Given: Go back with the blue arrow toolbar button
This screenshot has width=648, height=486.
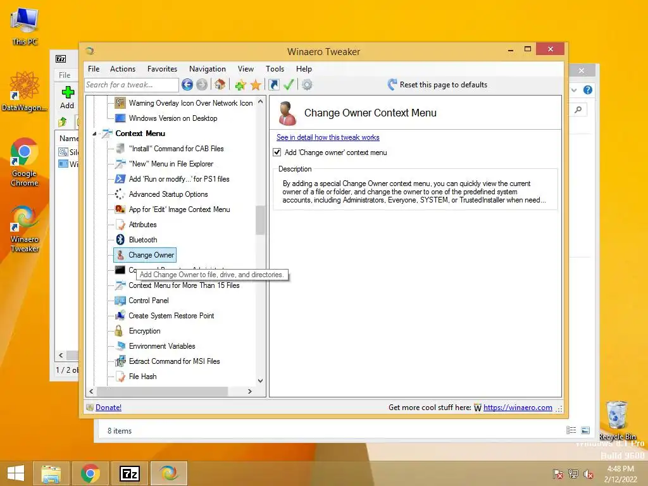Looking at the screenshot, I should coord(187,85).
